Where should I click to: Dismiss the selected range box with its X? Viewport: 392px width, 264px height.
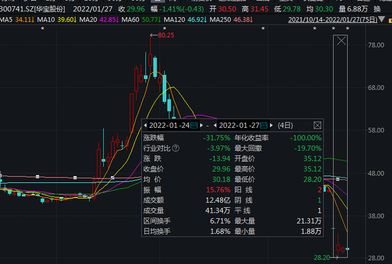point(341,41)
